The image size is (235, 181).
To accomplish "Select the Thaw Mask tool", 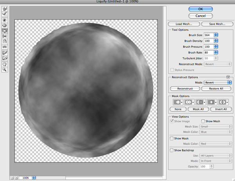I will point(5,58).
